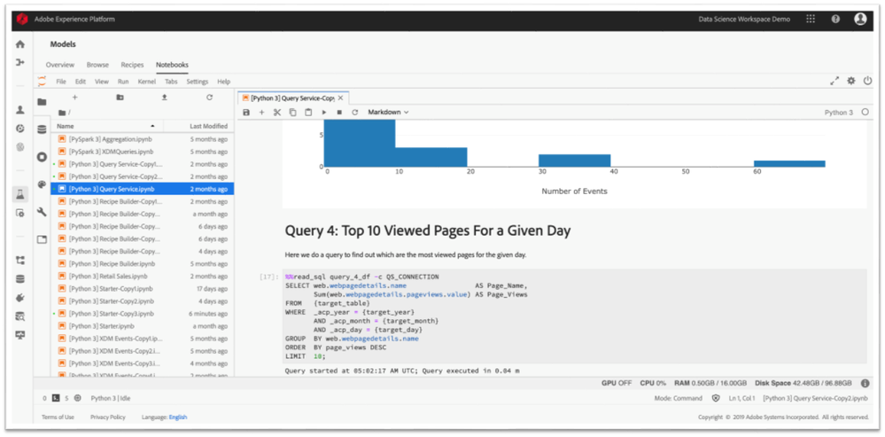Screen dimensions: 885x437
Task: Refresh the file list
Action: click(x=209, y=98)
